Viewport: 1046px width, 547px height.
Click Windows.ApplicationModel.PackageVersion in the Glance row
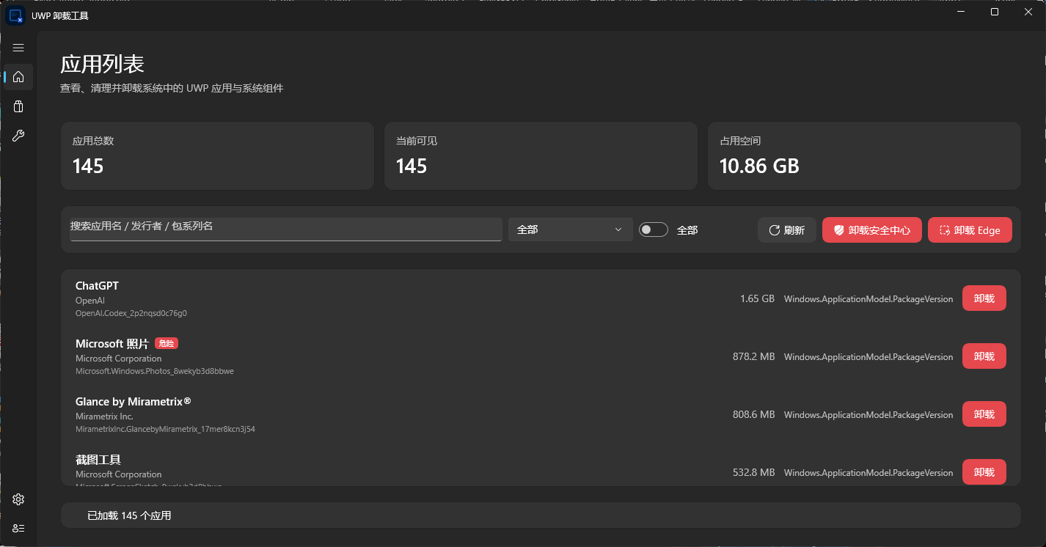tap(868, 414)
